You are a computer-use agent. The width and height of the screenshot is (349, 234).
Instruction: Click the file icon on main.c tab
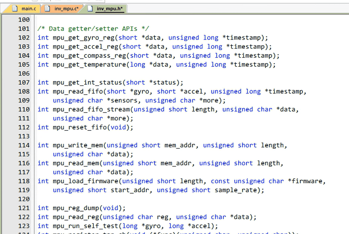click(x=15, y=8)
